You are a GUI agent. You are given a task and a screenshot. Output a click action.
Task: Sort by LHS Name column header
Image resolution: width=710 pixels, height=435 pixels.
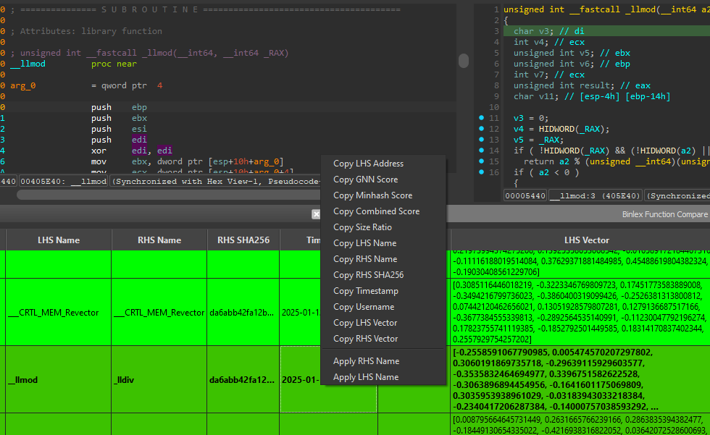59,240
